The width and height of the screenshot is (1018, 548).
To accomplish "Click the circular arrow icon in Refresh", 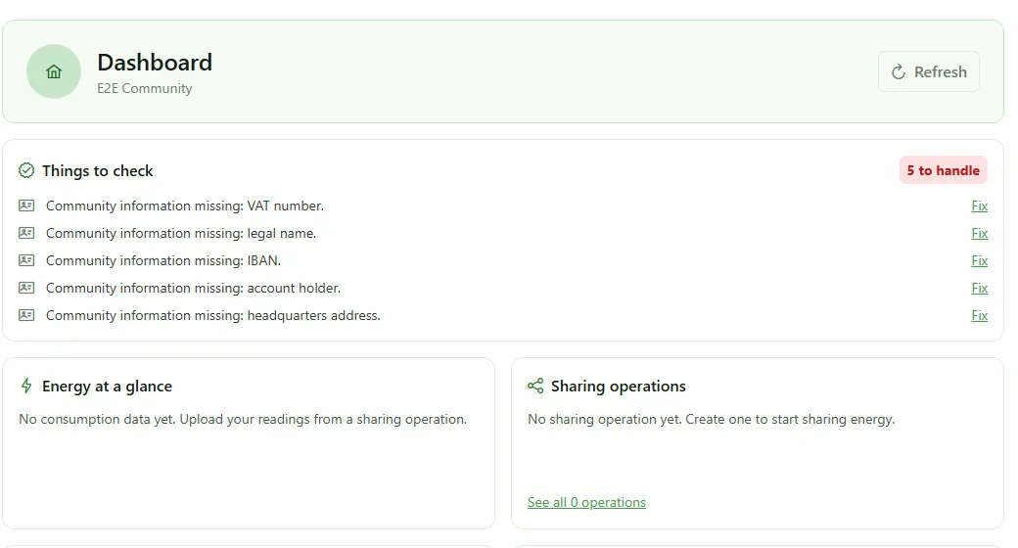I will coord(898,72).
